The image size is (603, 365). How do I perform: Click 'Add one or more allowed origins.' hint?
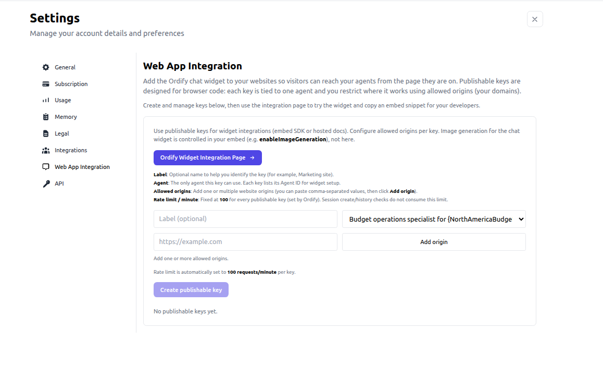(191, 258)
